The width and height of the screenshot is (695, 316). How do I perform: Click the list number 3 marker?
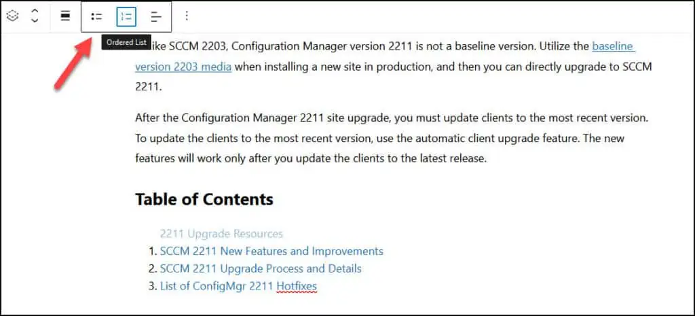coord(153,286)
